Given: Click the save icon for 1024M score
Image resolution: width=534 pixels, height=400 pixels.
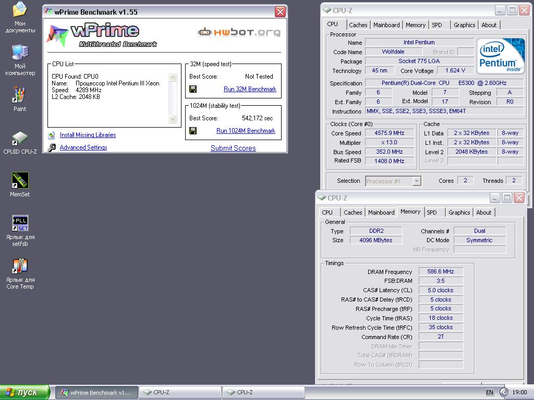Looking at the screenshot, I should [x=193, y=131].
